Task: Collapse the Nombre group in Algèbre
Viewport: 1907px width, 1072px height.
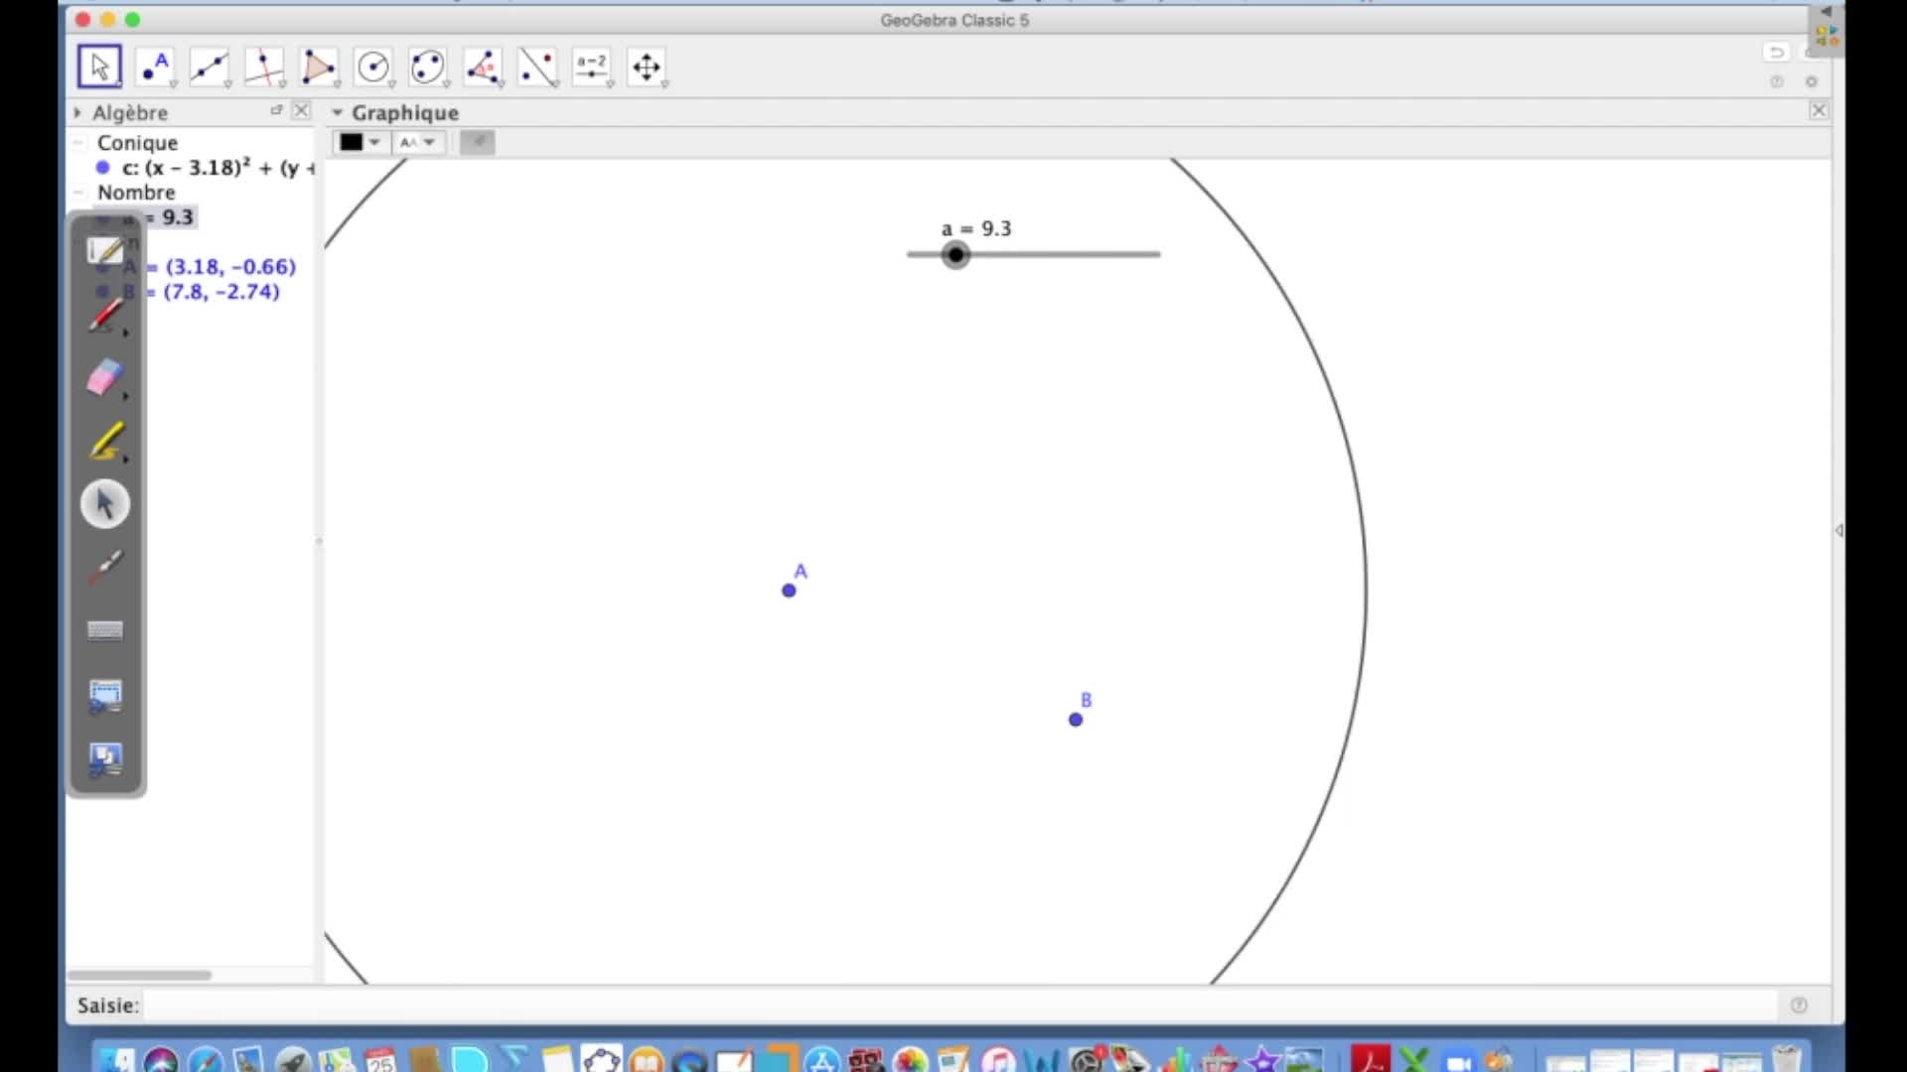Action: pos(78,193)
